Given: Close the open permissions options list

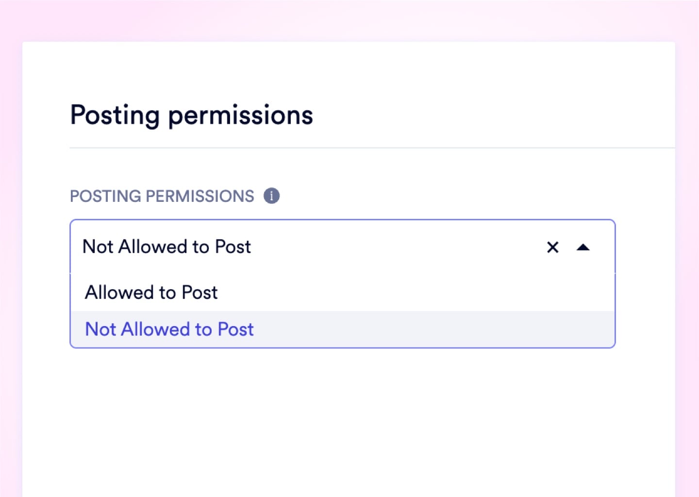Looking at the screenshot, I should (582, 248).
